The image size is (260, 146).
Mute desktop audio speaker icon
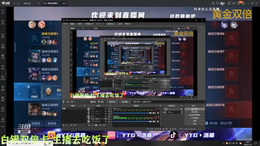pos(154,121)
